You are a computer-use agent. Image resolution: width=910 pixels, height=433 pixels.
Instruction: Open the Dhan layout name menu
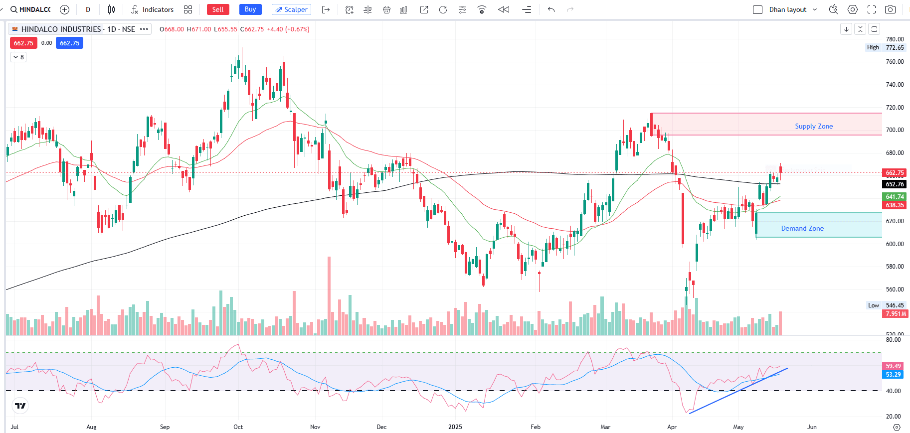788,9
